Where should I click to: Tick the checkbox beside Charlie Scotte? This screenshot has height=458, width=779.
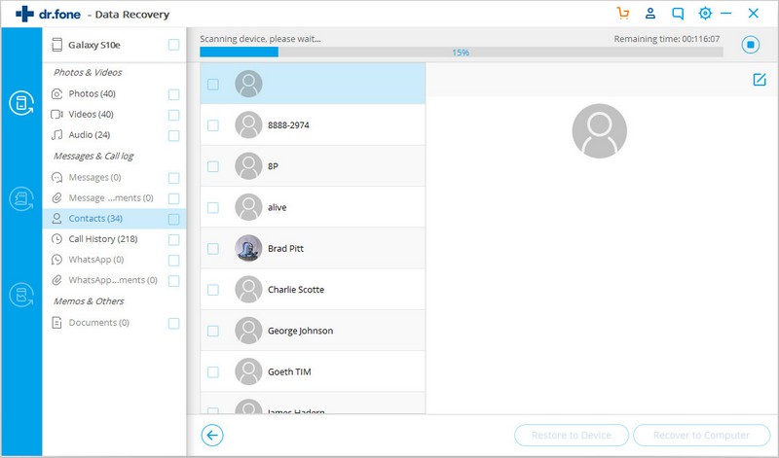pos(213,290)
